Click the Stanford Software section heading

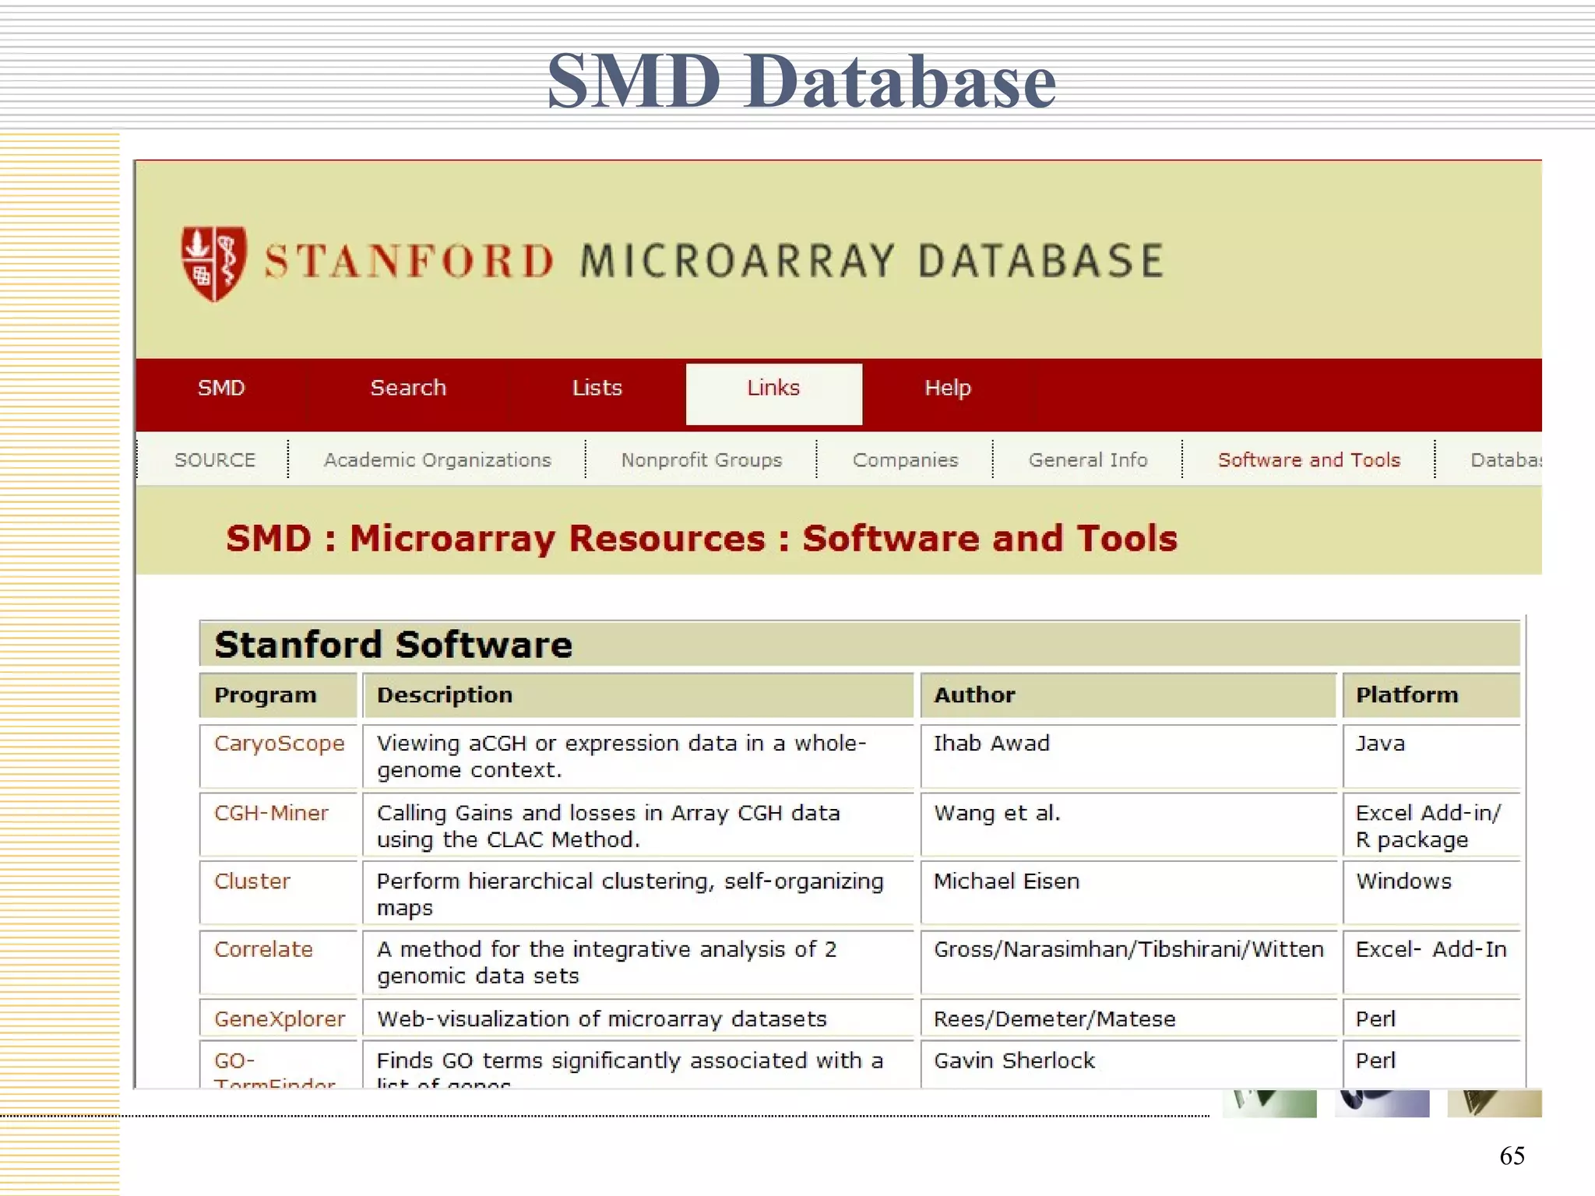point(393,645)
